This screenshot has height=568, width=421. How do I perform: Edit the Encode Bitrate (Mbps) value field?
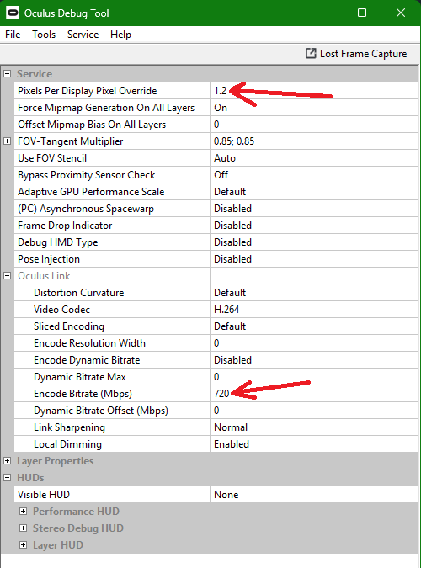pyautogui.click(x=314, y=394)
